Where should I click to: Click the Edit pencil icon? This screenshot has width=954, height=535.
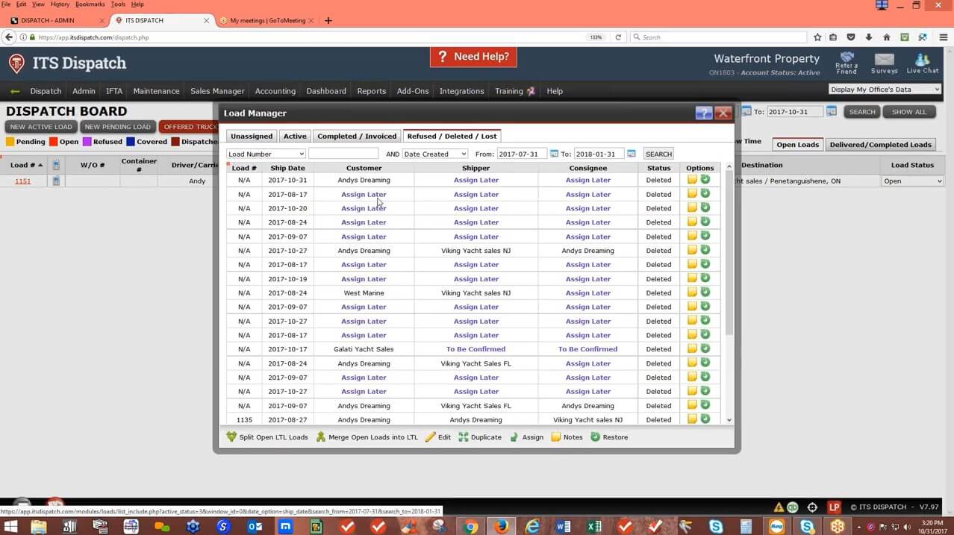431,437
